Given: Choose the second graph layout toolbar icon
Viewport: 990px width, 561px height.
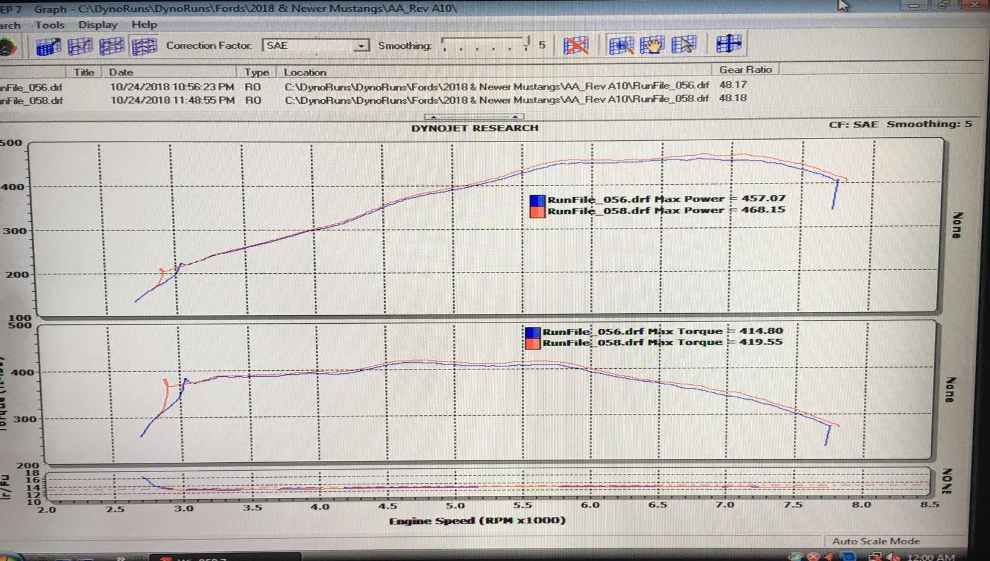Looking at the screenshot, I should (80, 46).
